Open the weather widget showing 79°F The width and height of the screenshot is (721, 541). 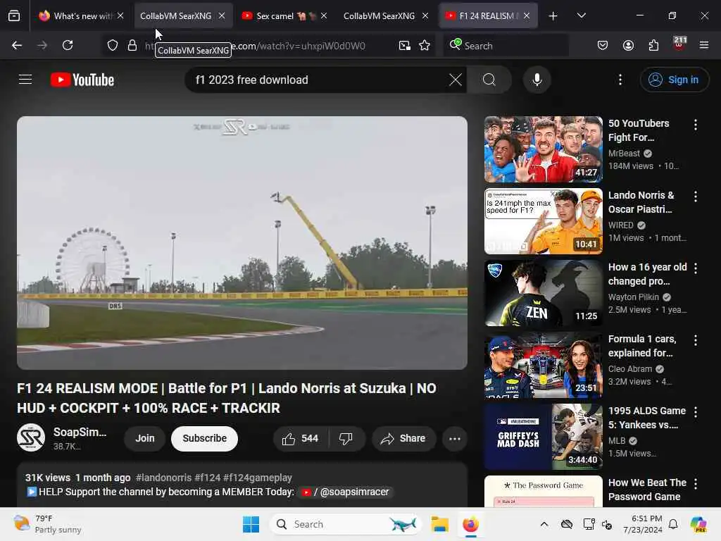click(x=48, y=524)
